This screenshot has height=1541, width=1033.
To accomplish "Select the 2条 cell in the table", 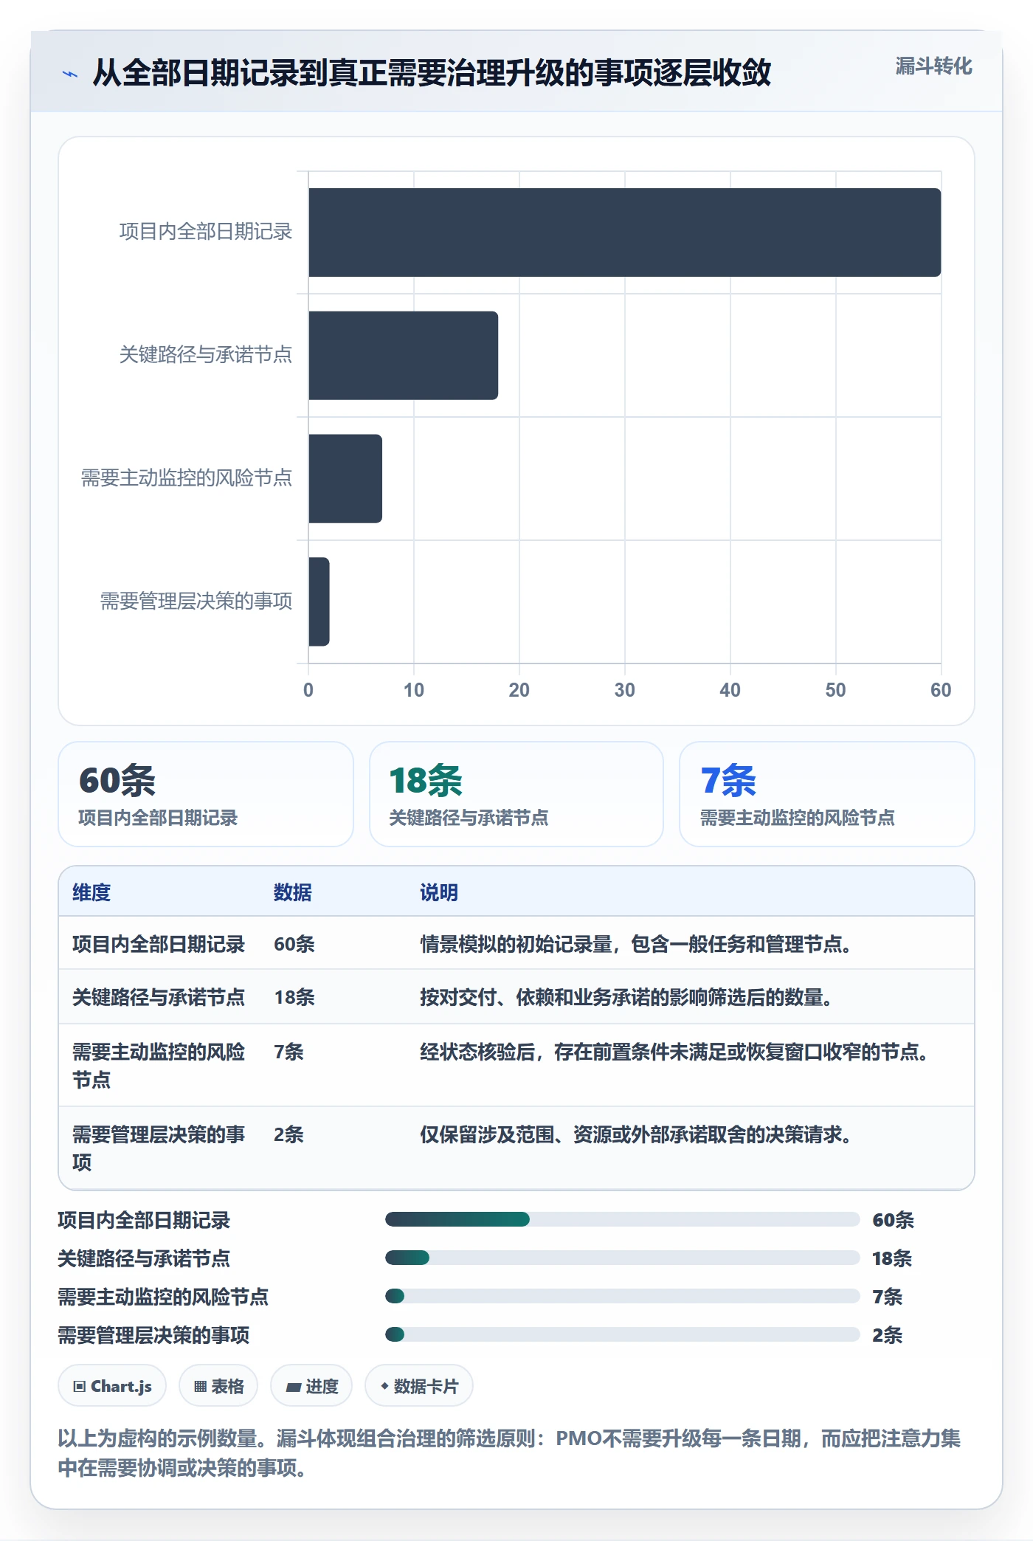I will tap(289, 1134).
